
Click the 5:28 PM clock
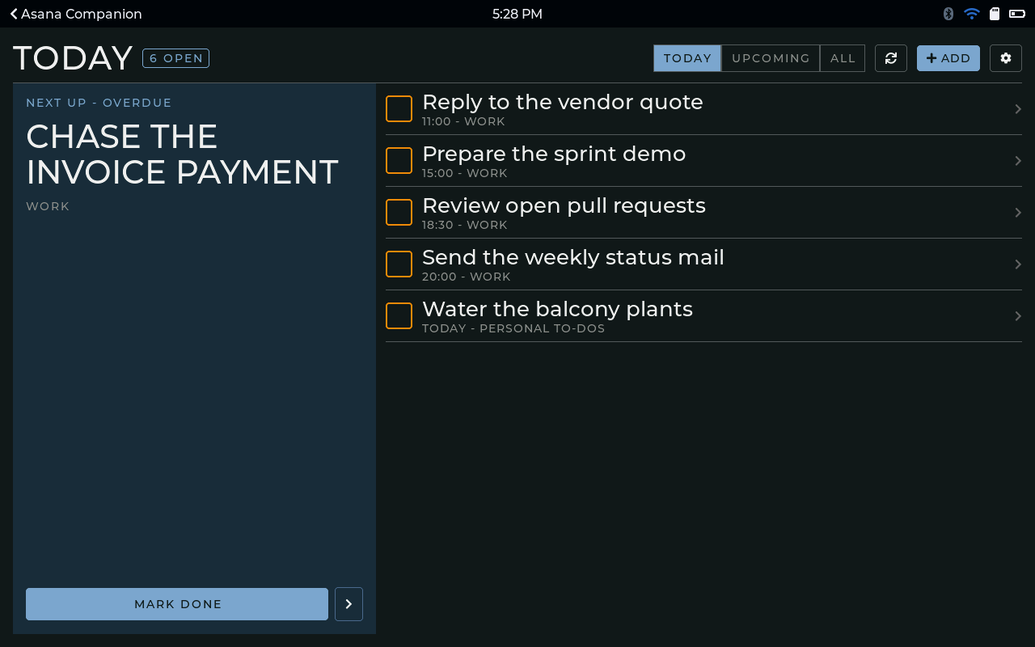[517, 14]
